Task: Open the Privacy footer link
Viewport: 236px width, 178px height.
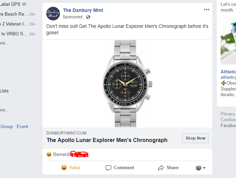Action: pos(227,114)
